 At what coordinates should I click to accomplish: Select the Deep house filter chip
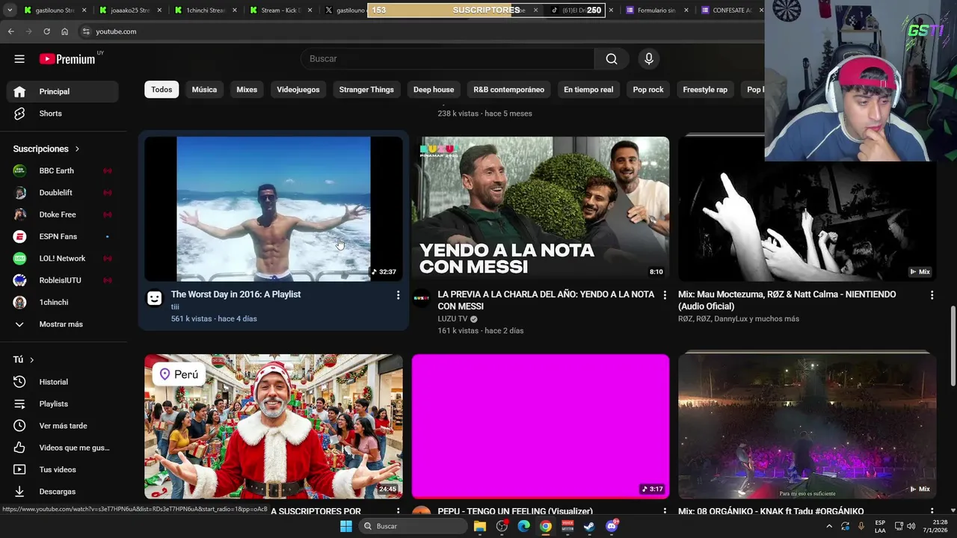pos(434,90)
